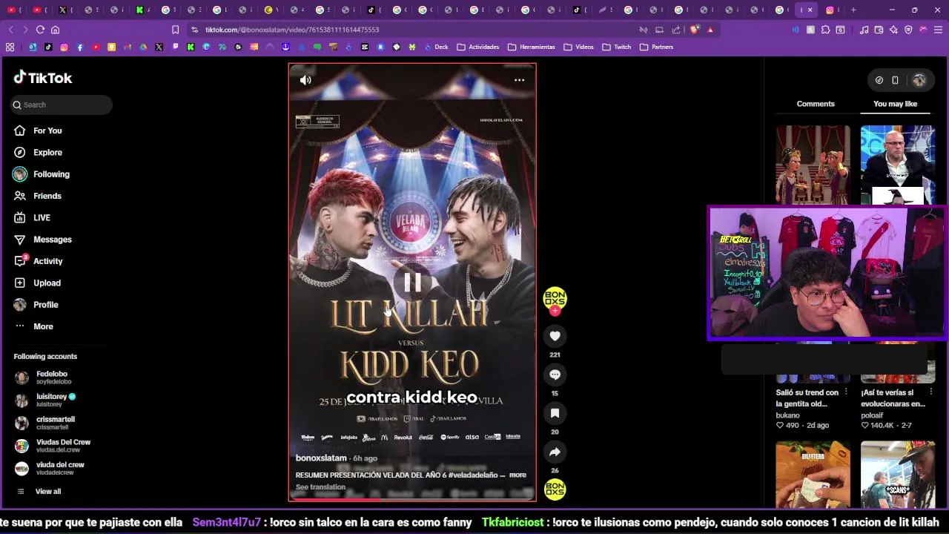This screenshot has width=949, height=534.
Task: Open the Actividades bookmarks folder
Action: (478, 47)
